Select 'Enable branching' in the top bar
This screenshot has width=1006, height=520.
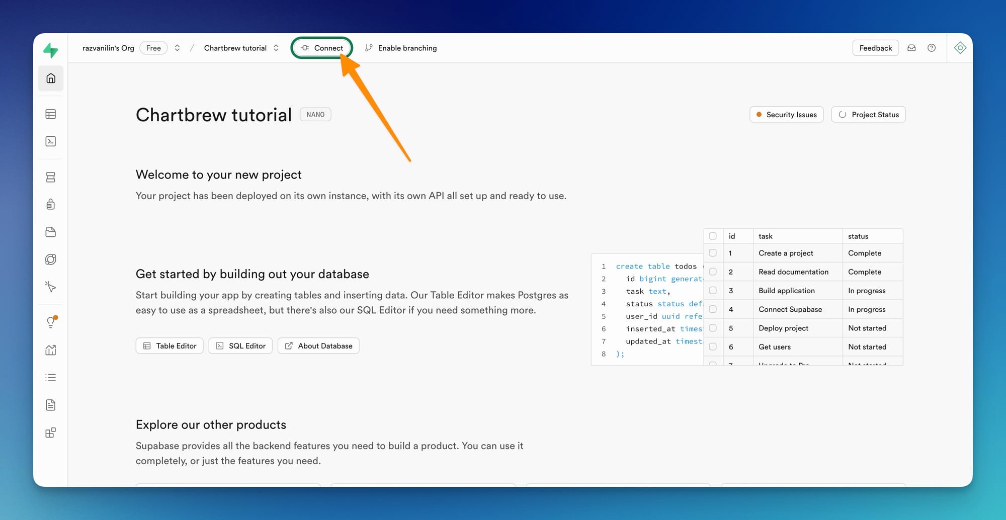coord(401,48)
